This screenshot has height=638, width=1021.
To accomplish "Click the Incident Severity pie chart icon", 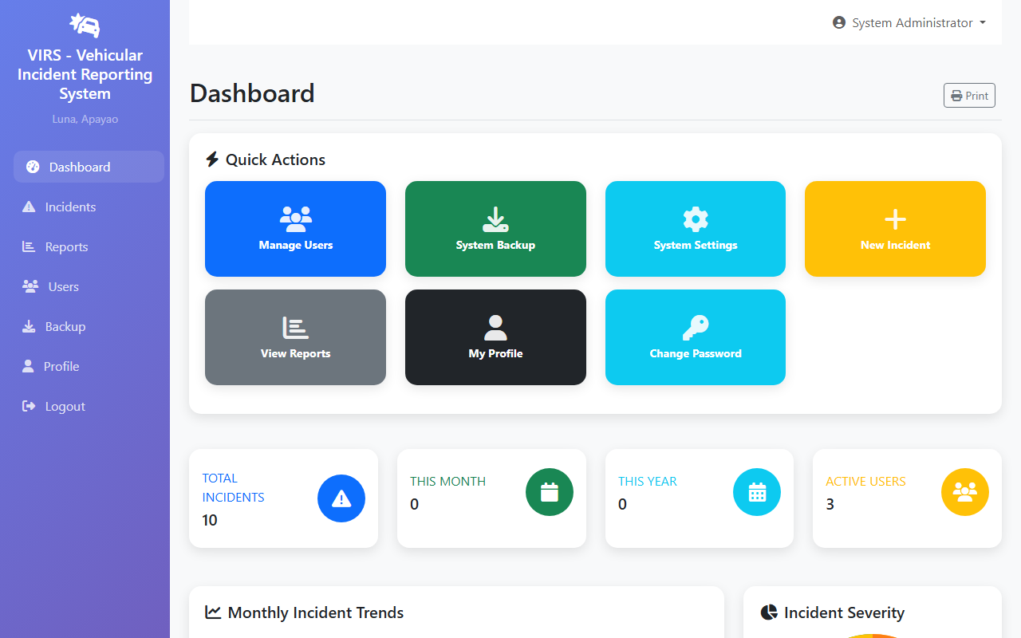I will point(769,612).
